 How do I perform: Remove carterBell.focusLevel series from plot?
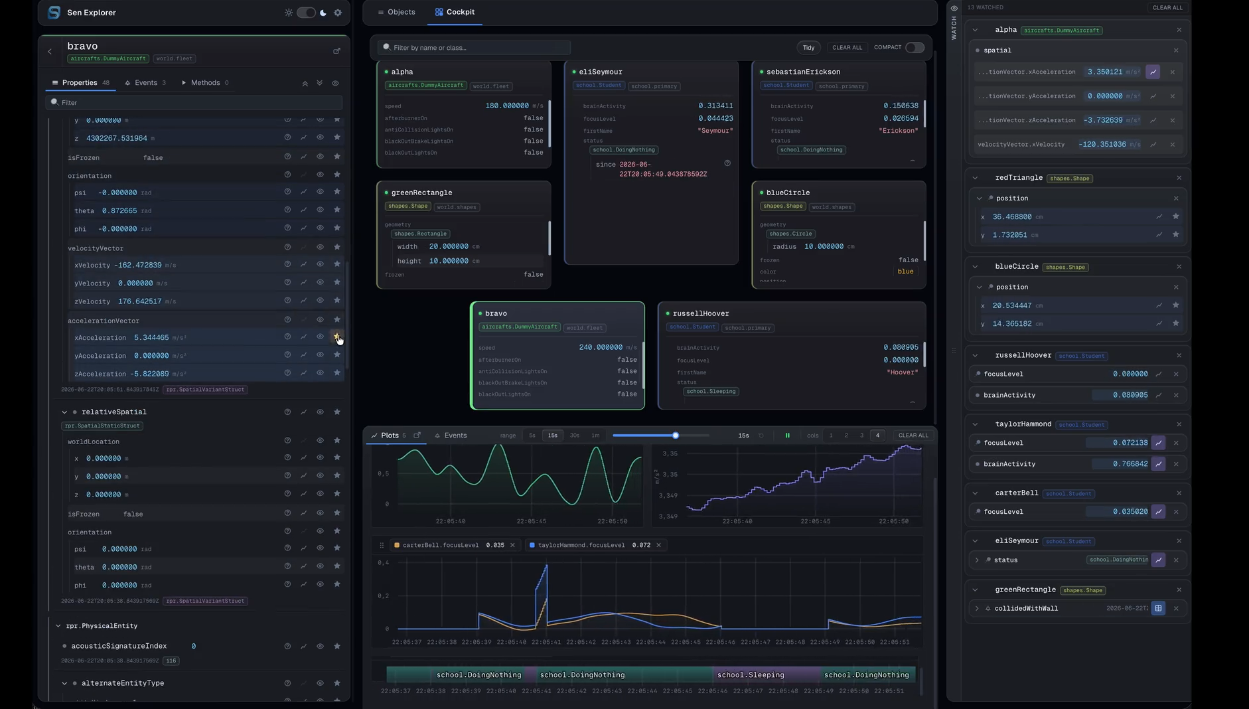click(512, 545)
